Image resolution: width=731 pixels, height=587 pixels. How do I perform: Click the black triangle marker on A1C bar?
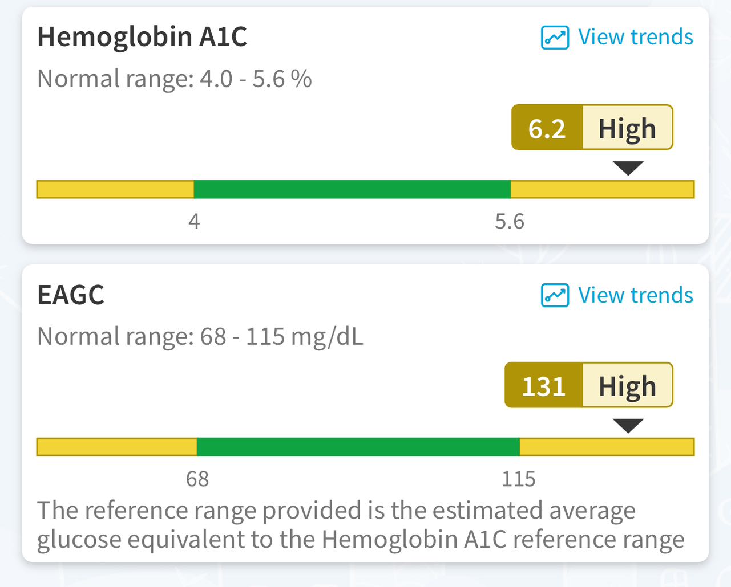tap(628, 168)
